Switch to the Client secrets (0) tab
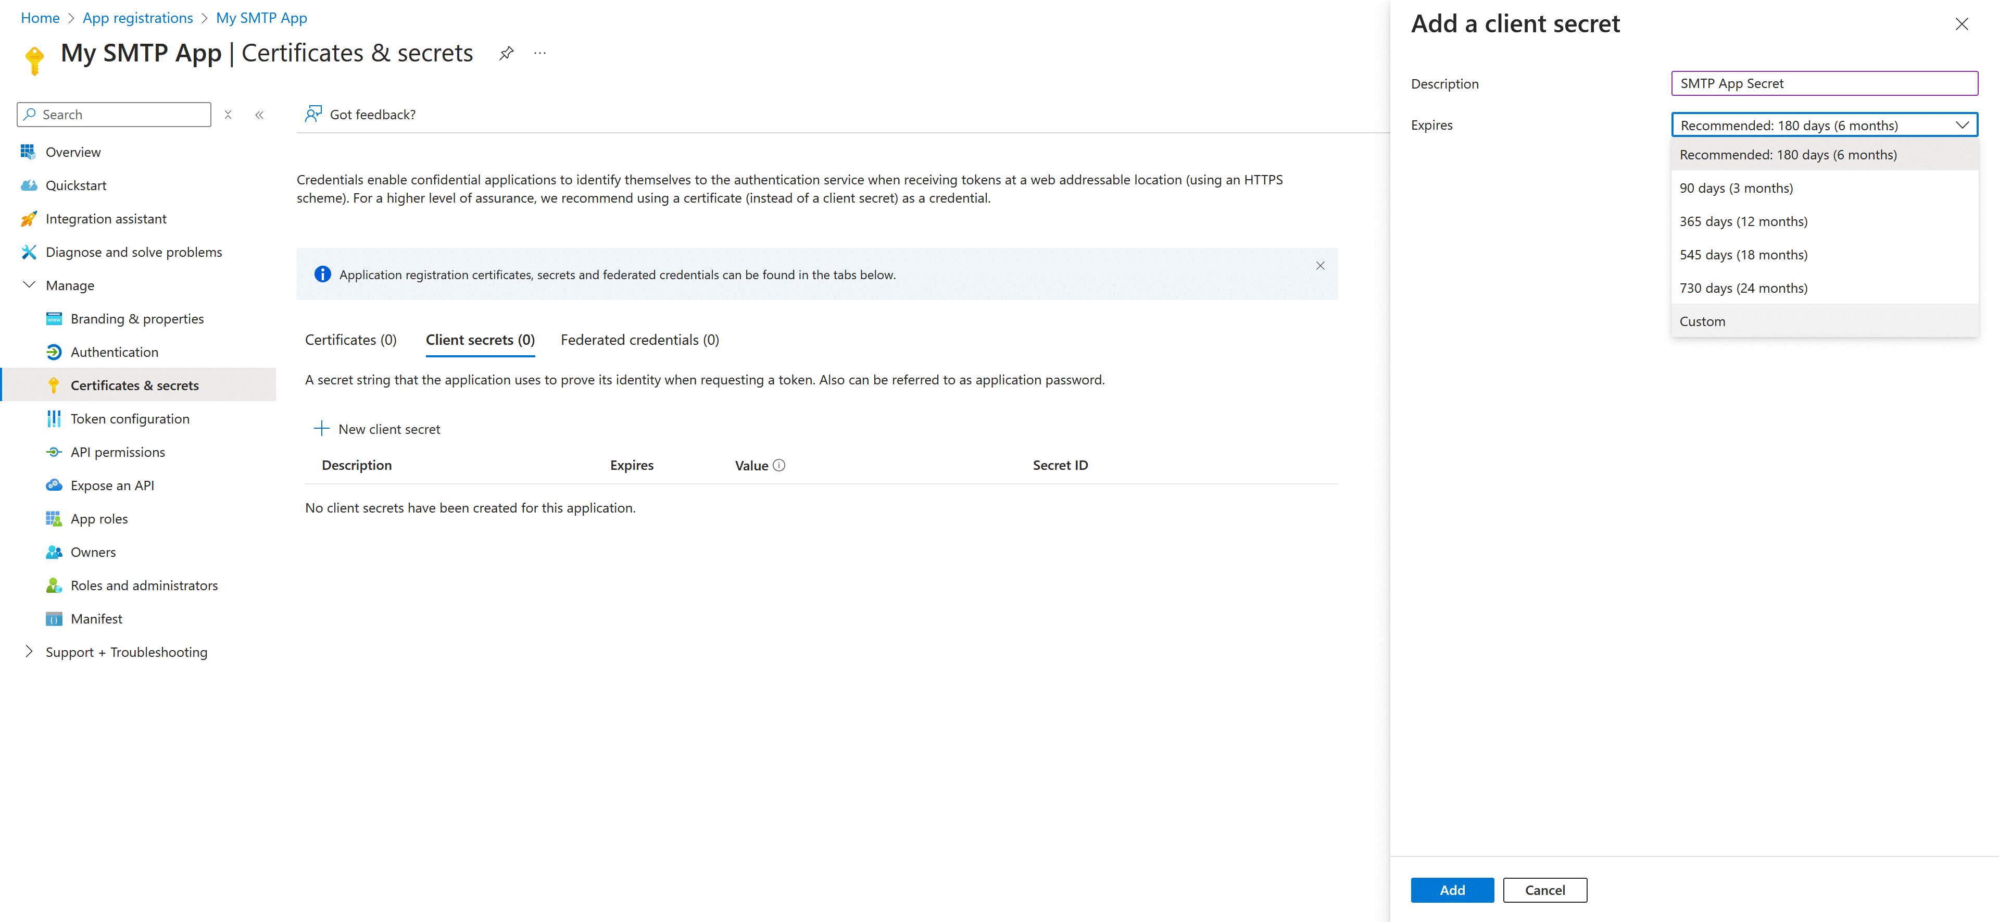This screenshot has height=922, width=1999. [x=480, y=340]
